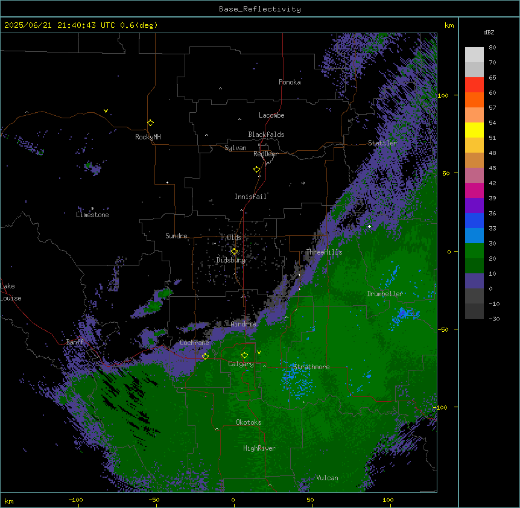Select the red 65 dBZ color swatch

coord(474,85)
